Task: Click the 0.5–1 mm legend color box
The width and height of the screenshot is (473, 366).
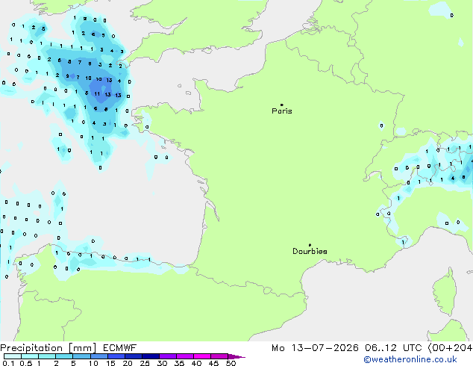Action: [30, 356]
